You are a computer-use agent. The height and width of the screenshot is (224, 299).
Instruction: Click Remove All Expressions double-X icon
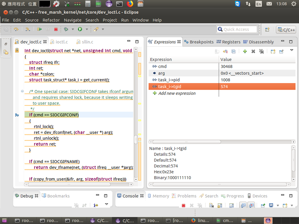[261, 51]
